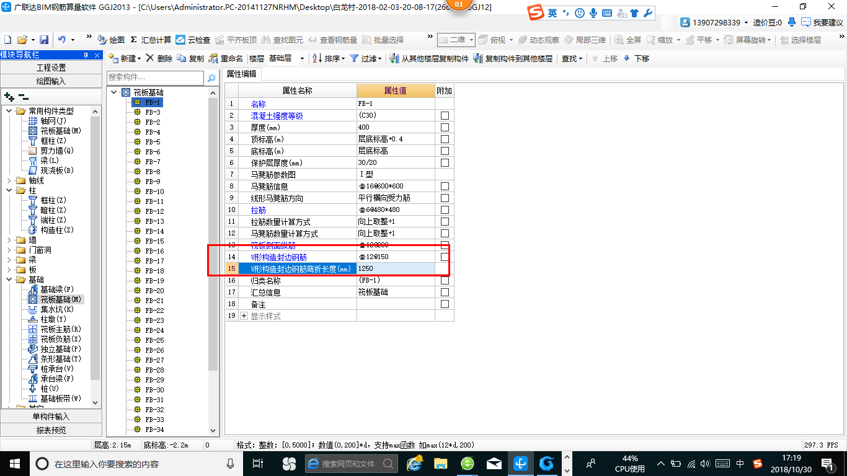Toggle 备注 附加 checkbox
847x476 pixels.
(x=444, y=304)
